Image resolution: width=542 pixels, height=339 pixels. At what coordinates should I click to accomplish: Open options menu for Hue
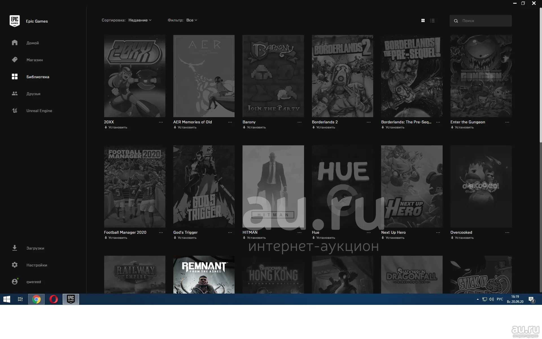tap(369, 233)
